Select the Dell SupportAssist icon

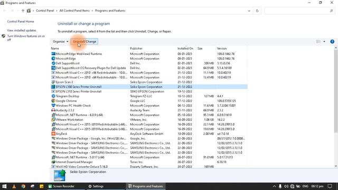[x=53, y=63]
